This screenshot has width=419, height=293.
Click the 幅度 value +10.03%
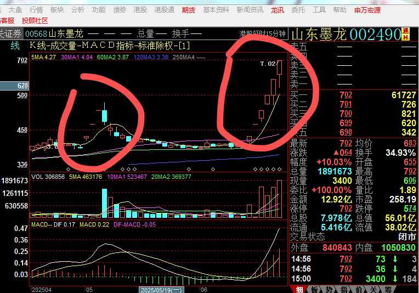pos(334,162)
